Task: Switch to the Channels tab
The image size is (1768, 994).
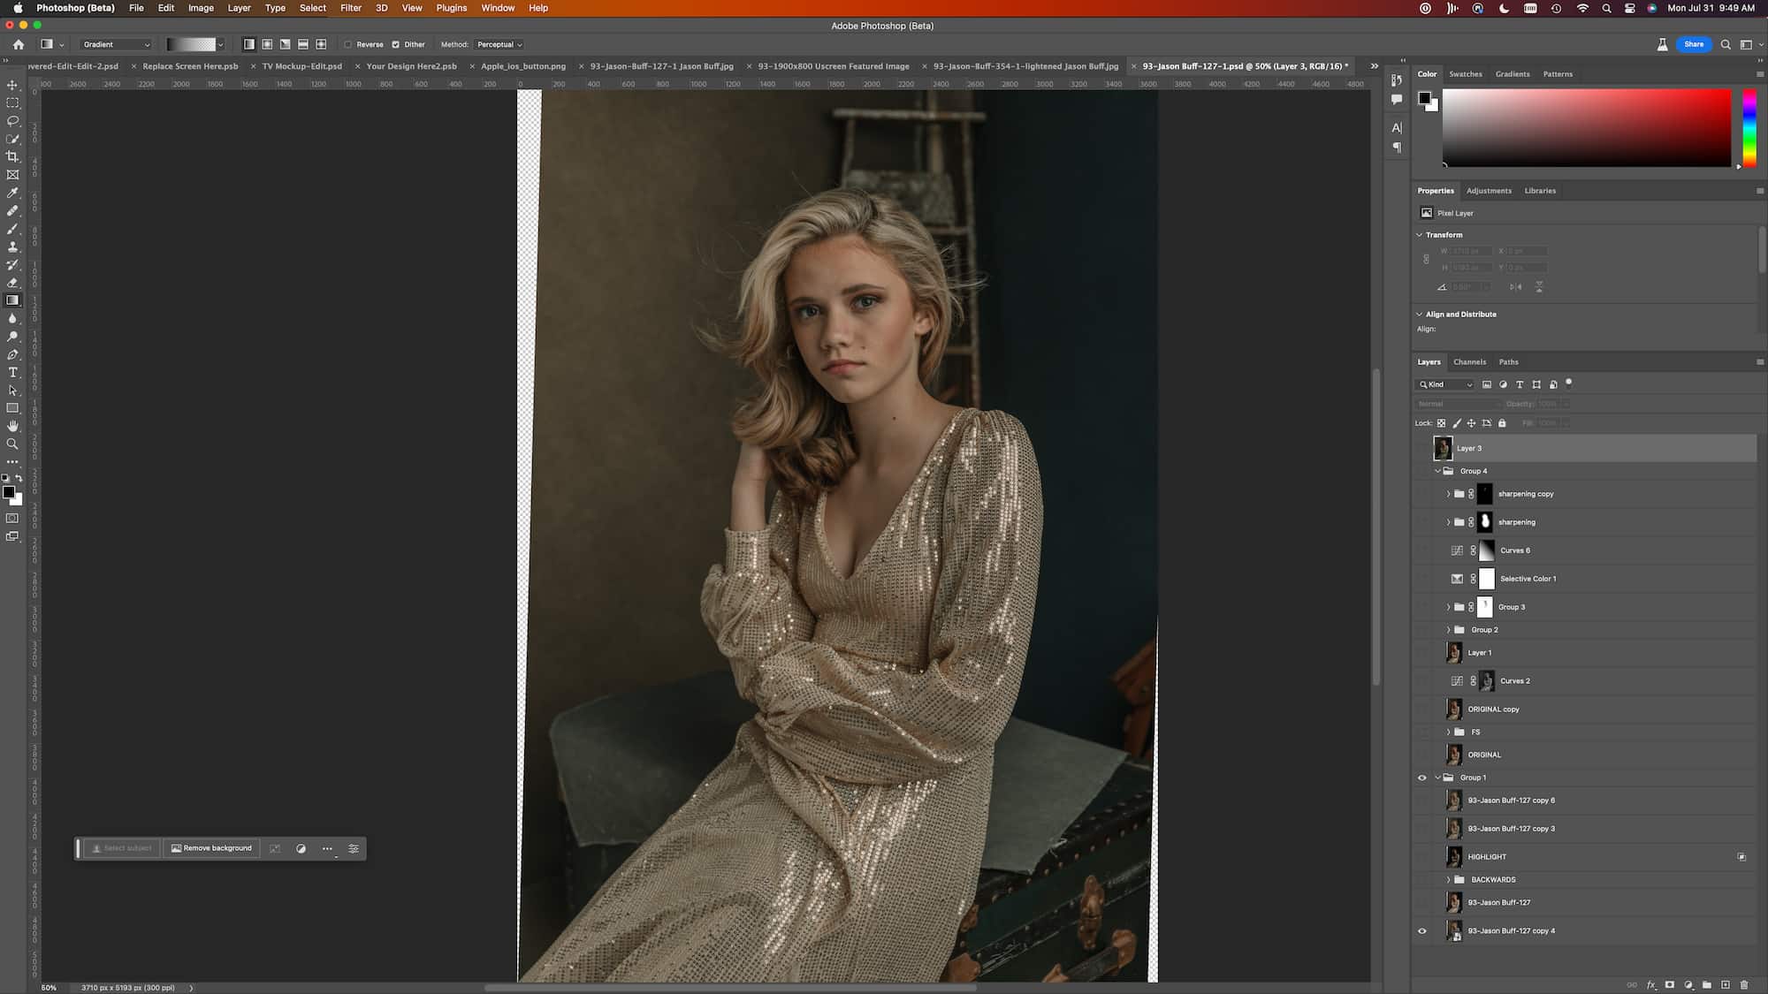Action: click(x=1469, y=361)
